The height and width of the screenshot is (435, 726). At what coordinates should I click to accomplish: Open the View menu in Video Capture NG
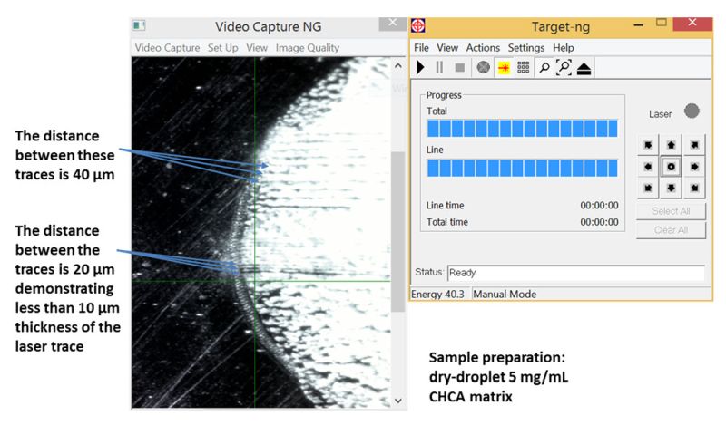pos(257,48)
